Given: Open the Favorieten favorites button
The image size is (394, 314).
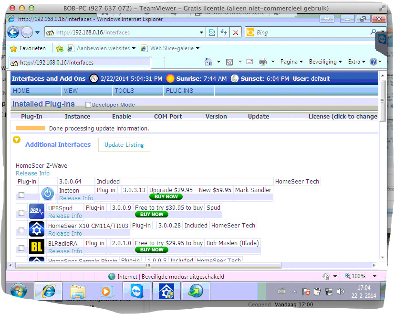Looking at the screenshot, I should (28, 48).
